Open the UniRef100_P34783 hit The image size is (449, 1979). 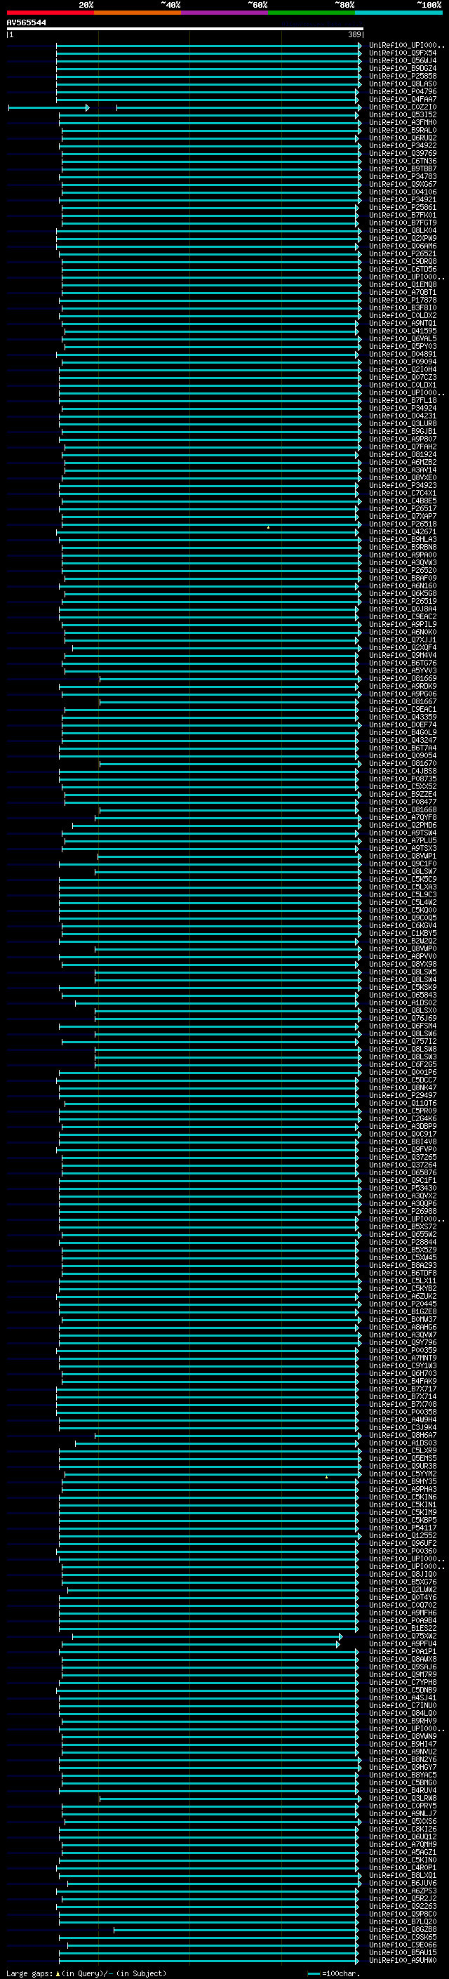(x=403, y=177)
